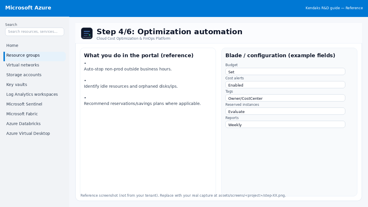Click the Blade / configuration heading
This screenshot has width=368, height=207.
[x=280, y=55]
